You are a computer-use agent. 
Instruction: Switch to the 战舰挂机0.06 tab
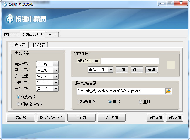tap(33, 34)
